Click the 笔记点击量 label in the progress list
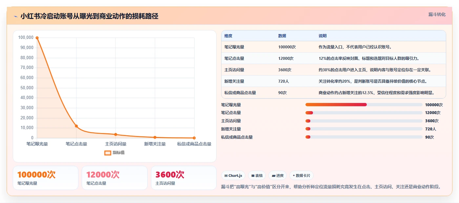This screenshot has height=203, width=459. (x=231, y=113)
